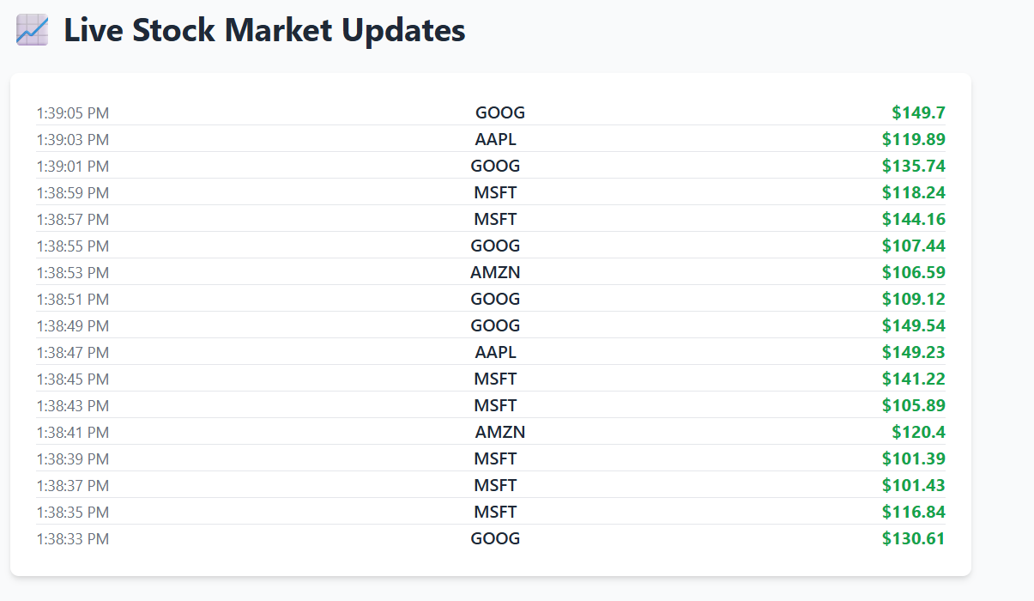
Task: Select the AMZN ticker at 1:38:53 PM
Action: coord(495,272)
